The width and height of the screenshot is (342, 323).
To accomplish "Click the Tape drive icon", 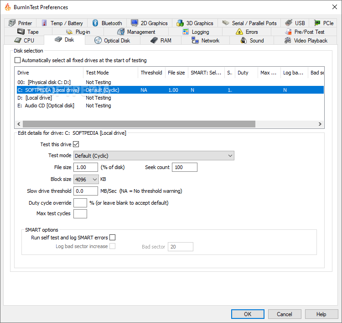I will pyautogui.click(x=21, y=32).
